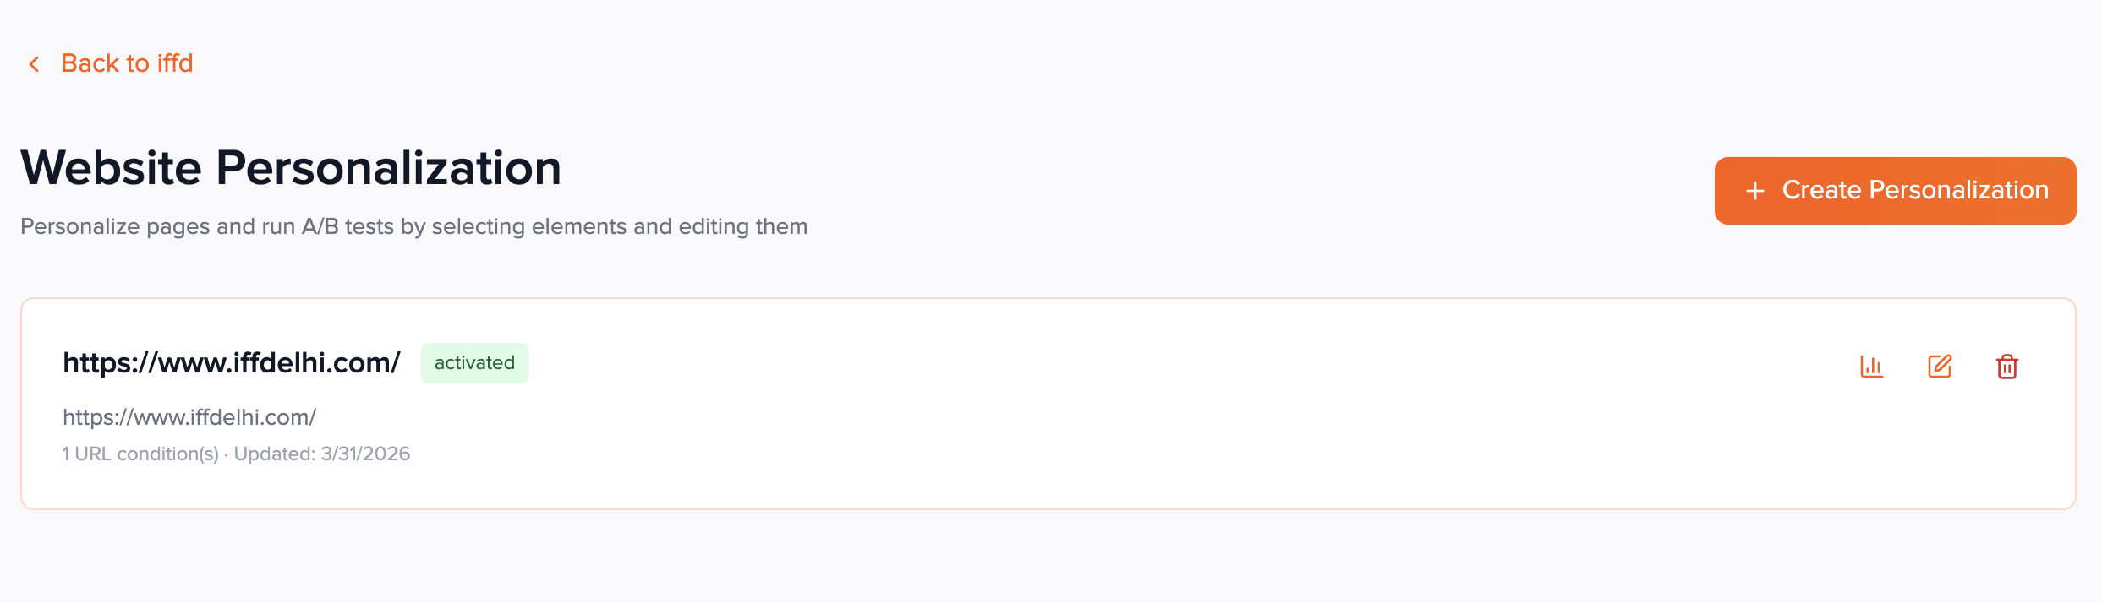Click blank page area below the card
Image resolution: width=2102 pixels, height=603 pixels.
click(x=1048, y=557)
